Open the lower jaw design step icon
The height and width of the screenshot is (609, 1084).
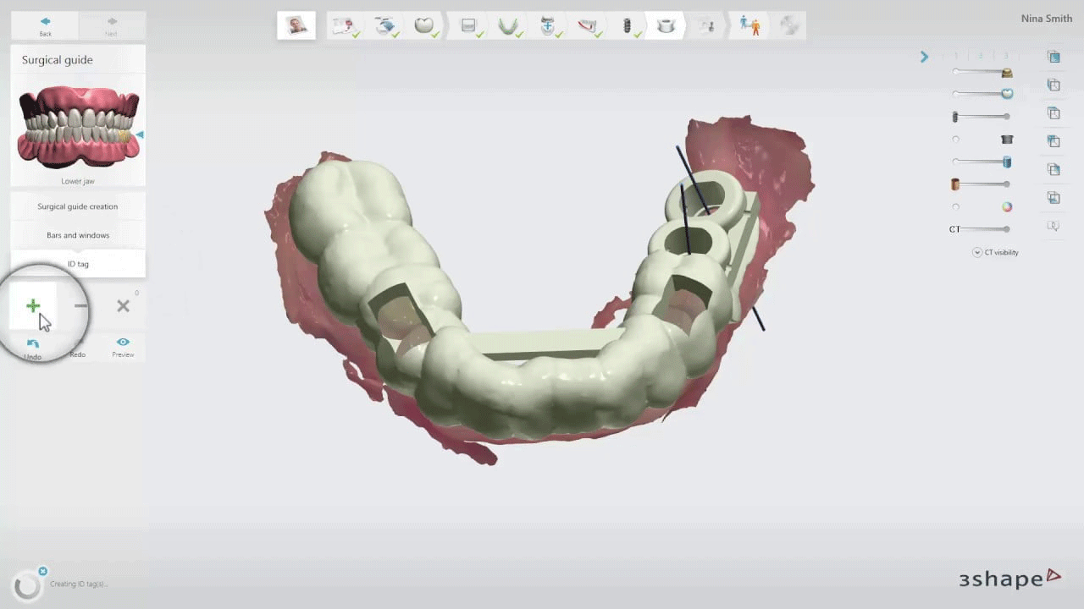(508, 25)
